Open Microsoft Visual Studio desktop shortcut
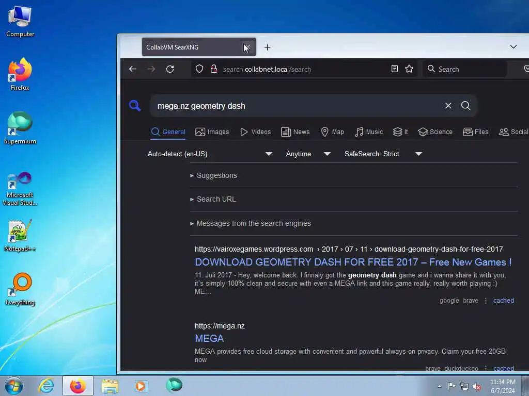The image size is (529, 396). pos(20,189)
